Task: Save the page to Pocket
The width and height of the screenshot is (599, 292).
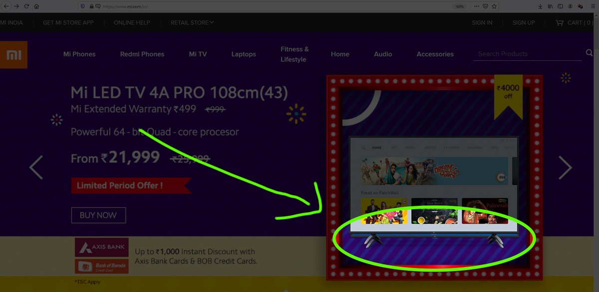Action: tap(485, 6)
